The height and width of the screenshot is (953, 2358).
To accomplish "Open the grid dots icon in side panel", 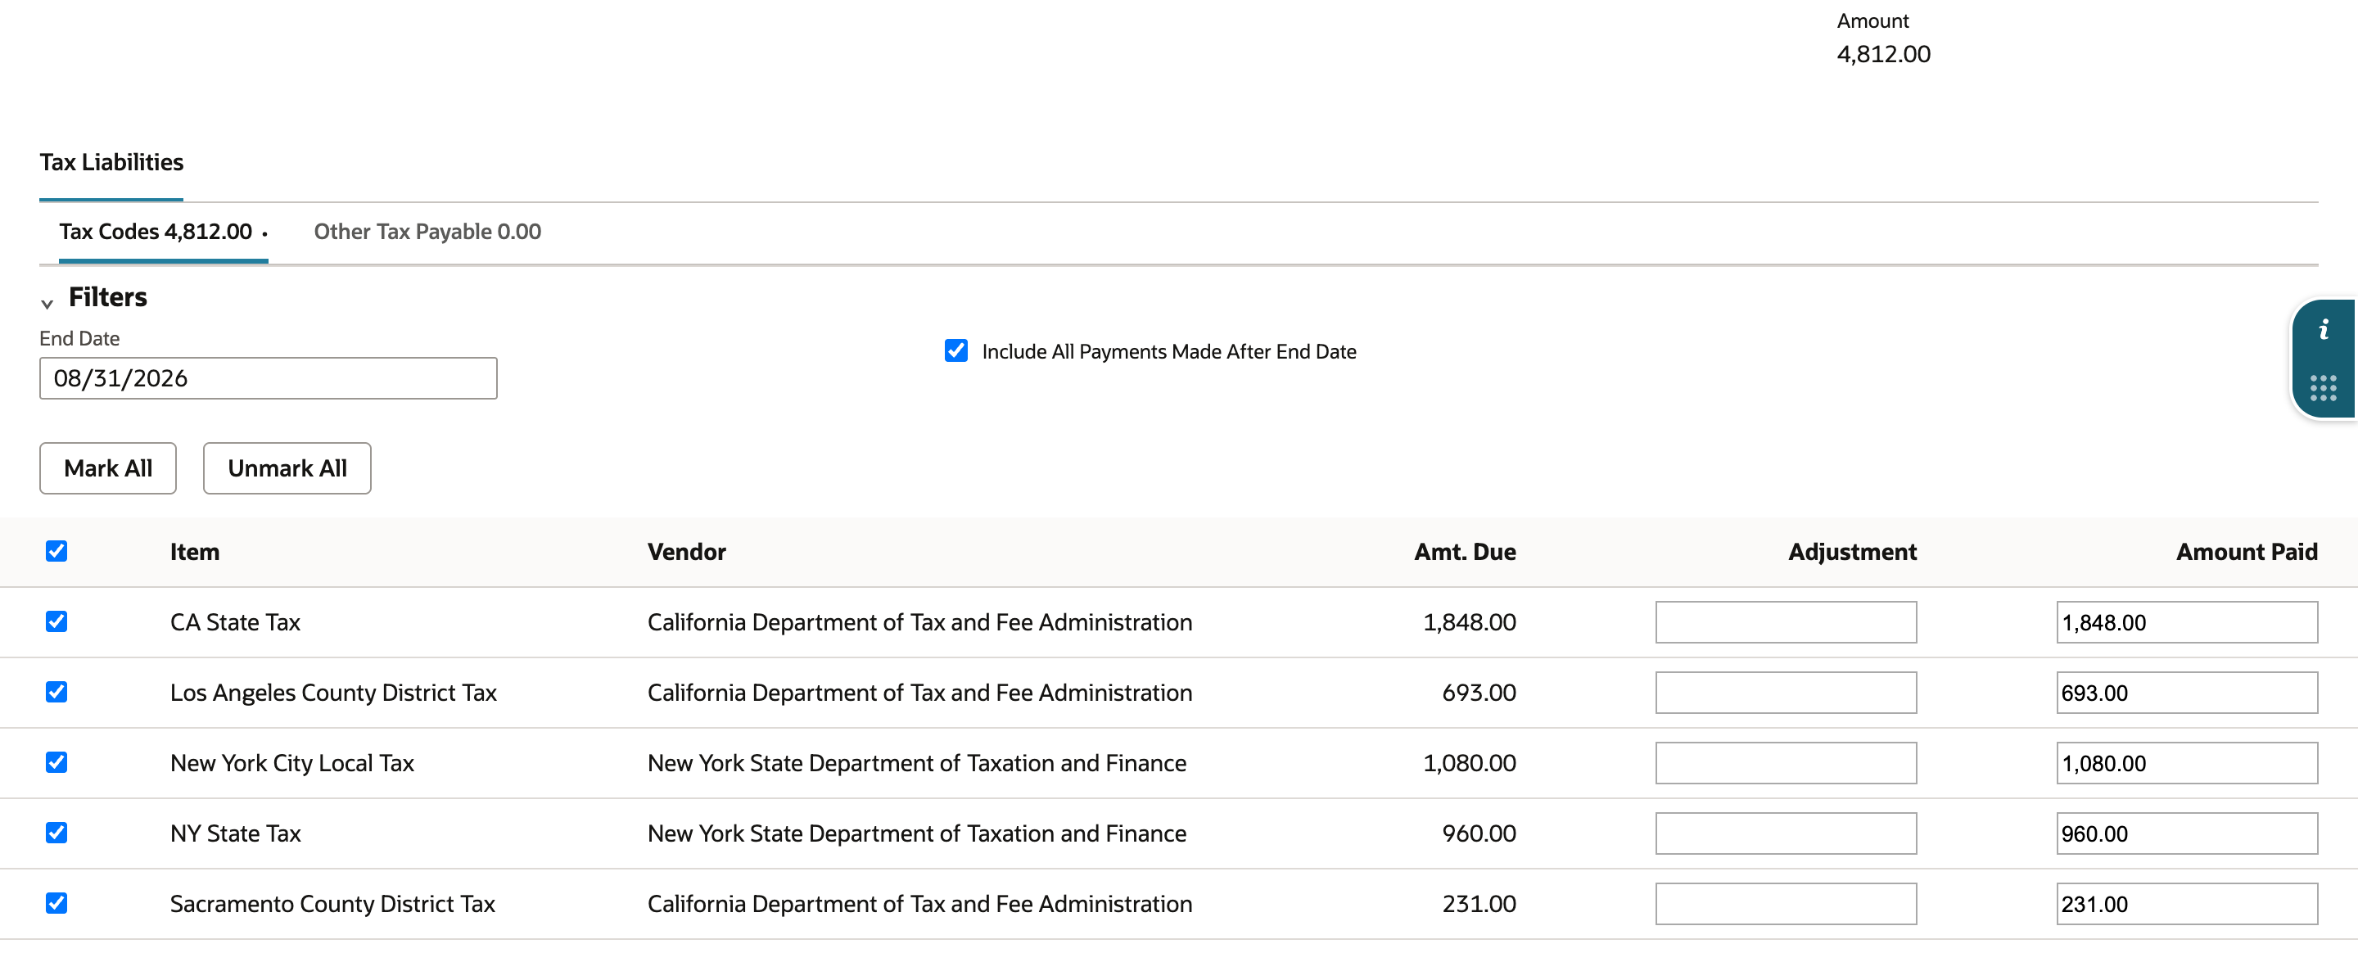I will point(2322,388).
